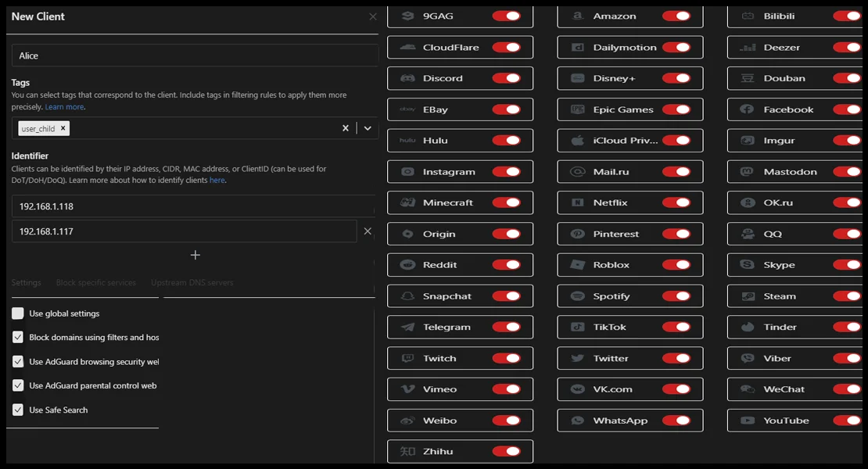Click the CloudFlare cloud icon
Viewport: 868px width, 469px height.
[408, 47]
